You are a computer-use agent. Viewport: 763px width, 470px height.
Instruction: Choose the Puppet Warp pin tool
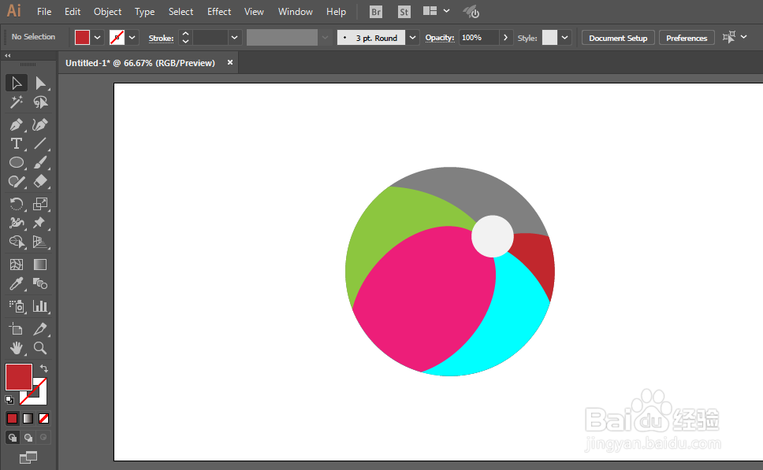coord(40,223)
